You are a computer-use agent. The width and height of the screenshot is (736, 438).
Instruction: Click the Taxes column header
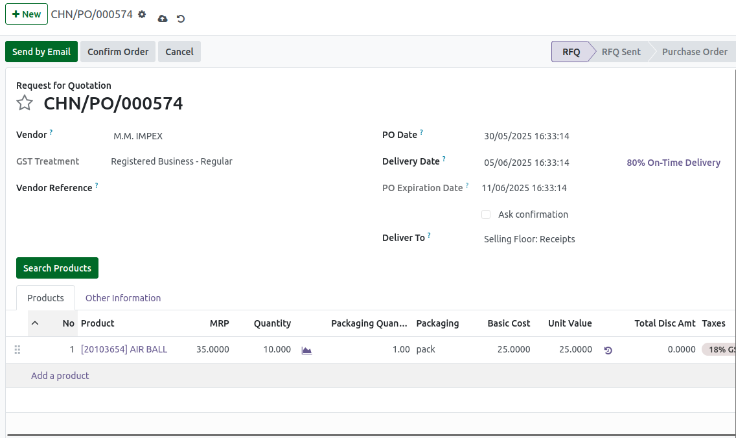pos(713,323)
